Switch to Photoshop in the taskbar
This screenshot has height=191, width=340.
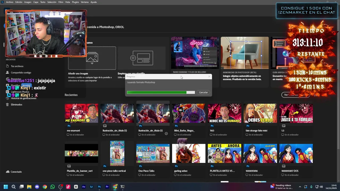click(x=99, y=187)
